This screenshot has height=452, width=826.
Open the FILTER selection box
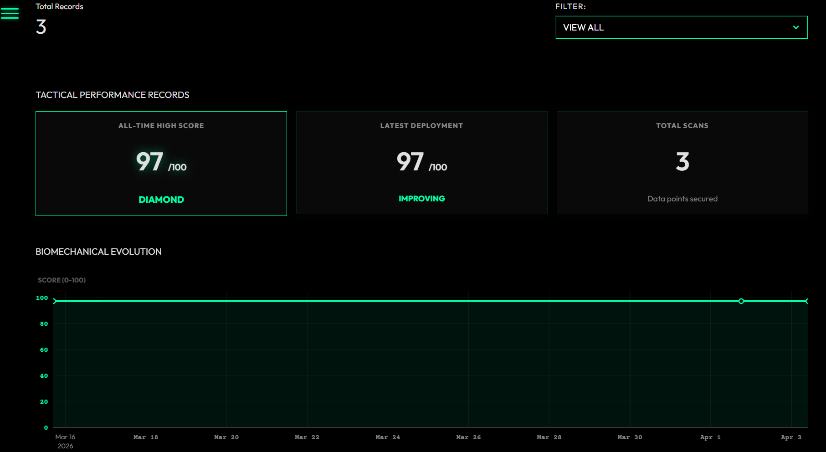(682, 27)
